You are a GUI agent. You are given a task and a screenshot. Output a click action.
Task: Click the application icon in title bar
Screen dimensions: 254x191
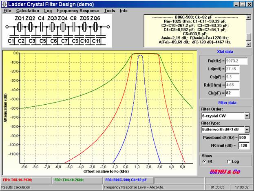(4, 4)
